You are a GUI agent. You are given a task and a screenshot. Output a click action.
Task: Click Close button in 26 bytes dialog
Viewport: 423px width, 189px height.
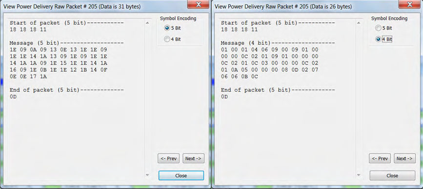[x=392, y=175]
